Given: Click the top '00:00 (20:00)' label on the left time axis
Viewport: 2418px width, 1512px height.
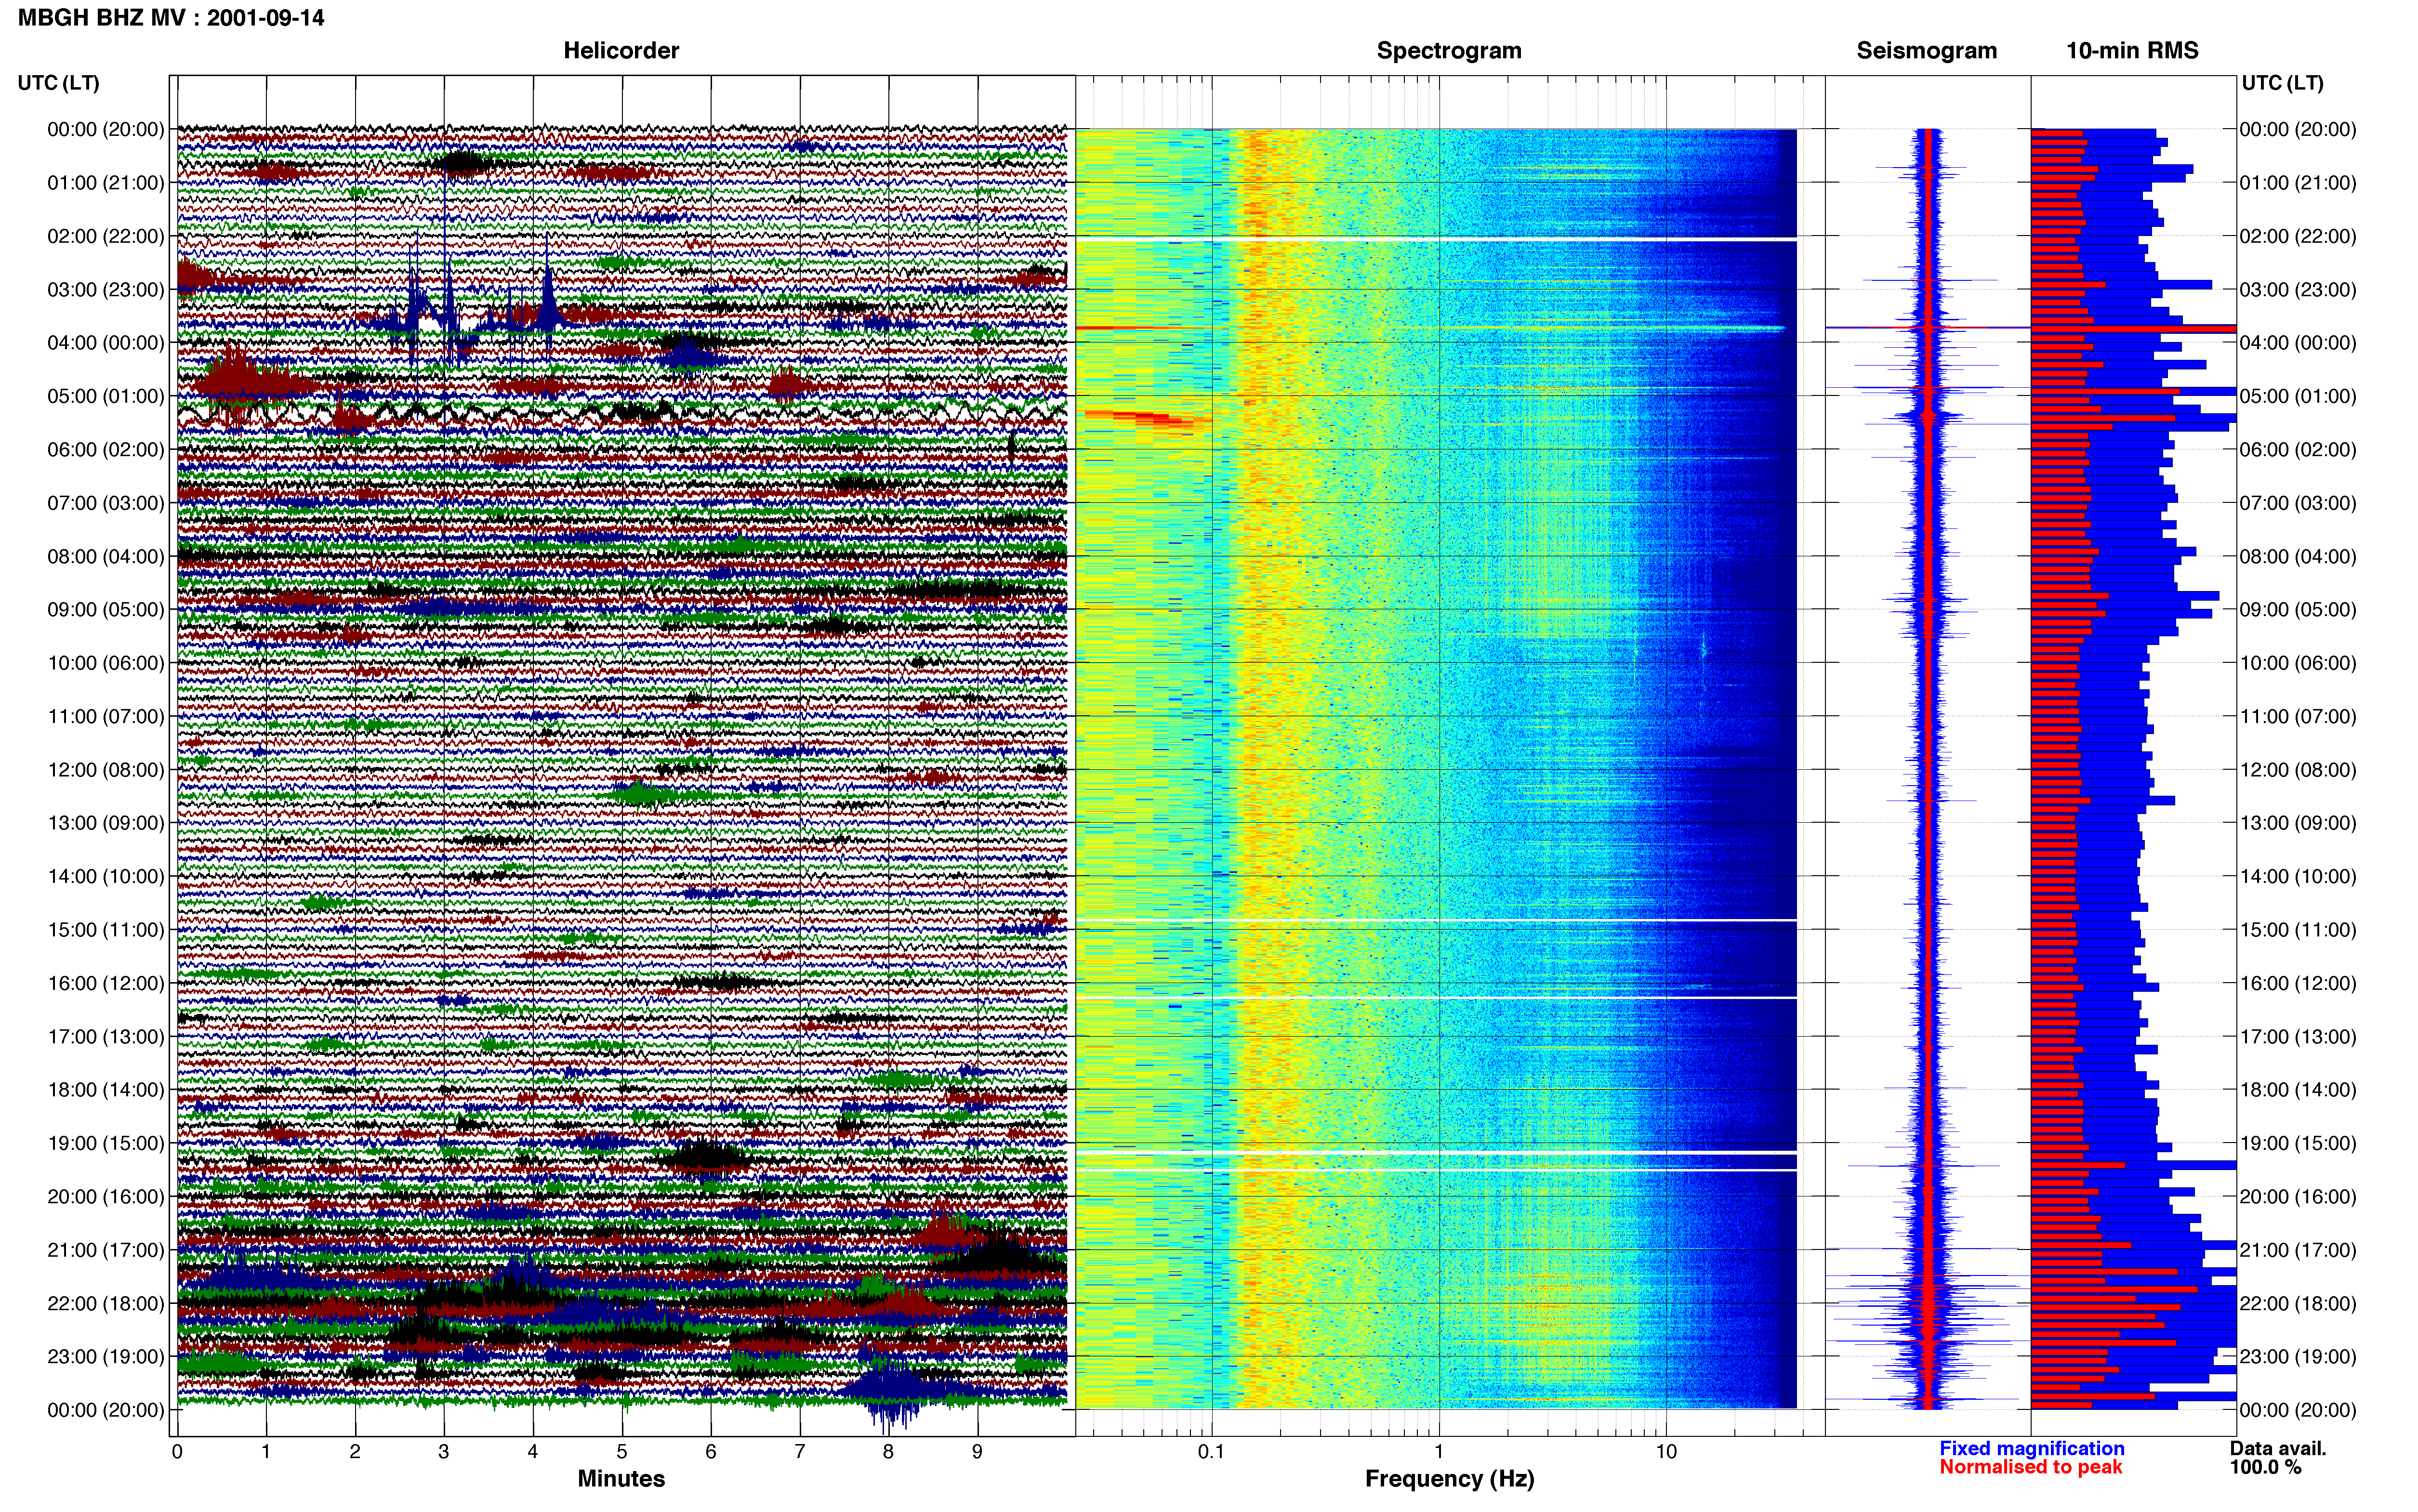Looking at the screenshot, I should 106,129.
